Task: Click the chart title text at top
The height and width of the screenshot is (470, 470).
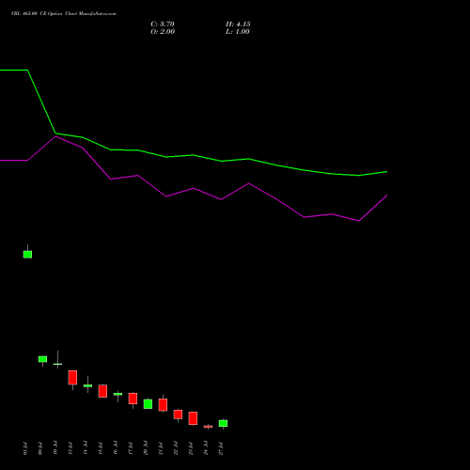Action: click(64, 14)
